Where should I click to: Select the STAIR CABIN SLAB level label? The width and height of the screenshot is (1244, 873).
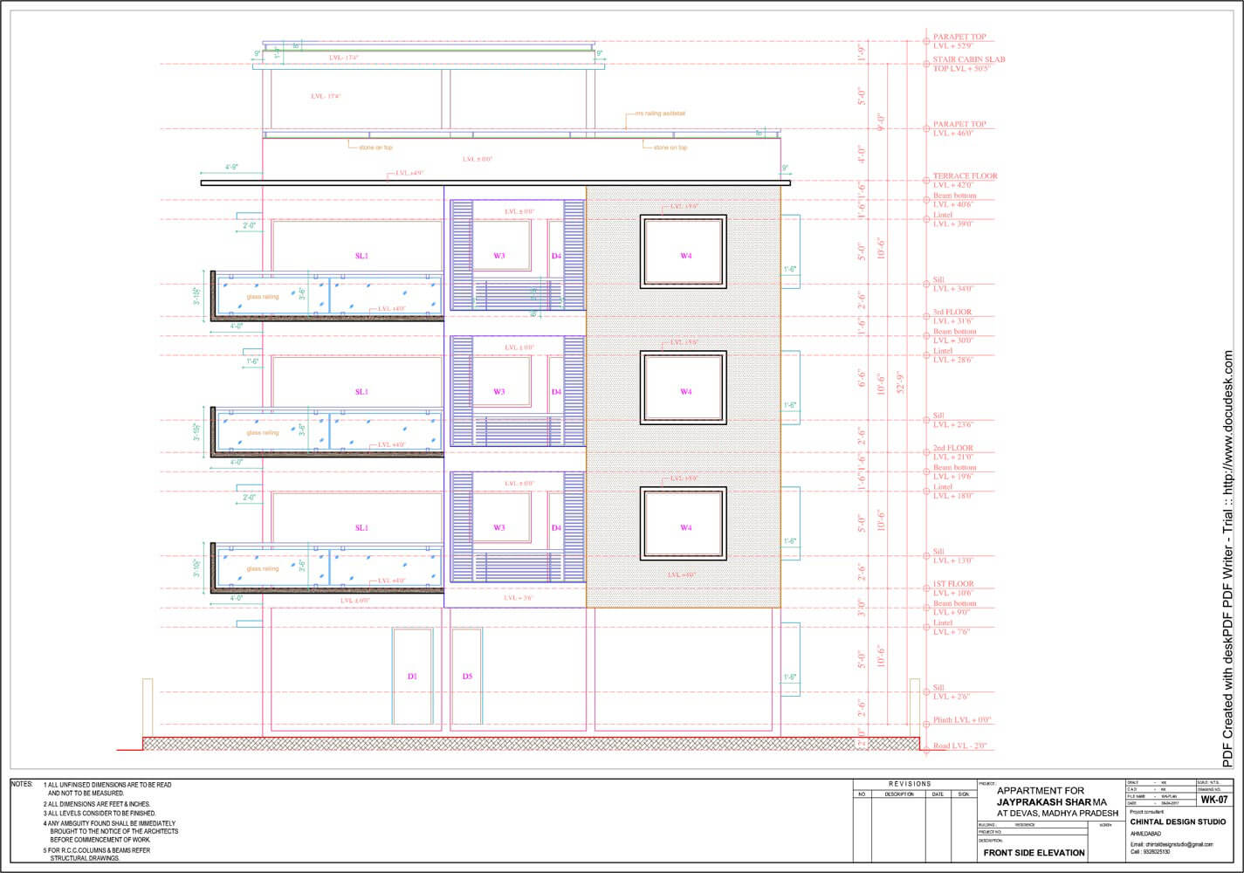pos(969,60)
